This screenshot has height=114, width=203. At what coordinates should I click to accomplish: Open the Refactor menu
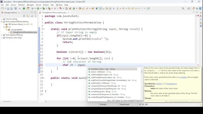22,5
